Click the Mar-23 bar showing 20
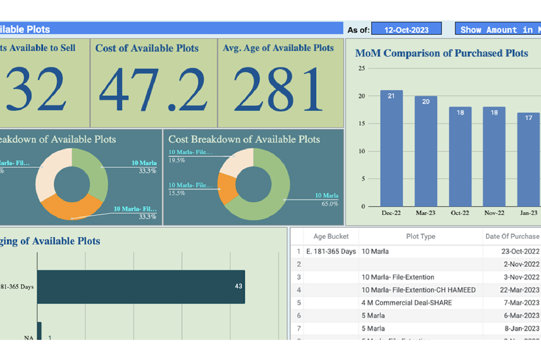This screenshot has width=541, height=351. tap(425, 152)
